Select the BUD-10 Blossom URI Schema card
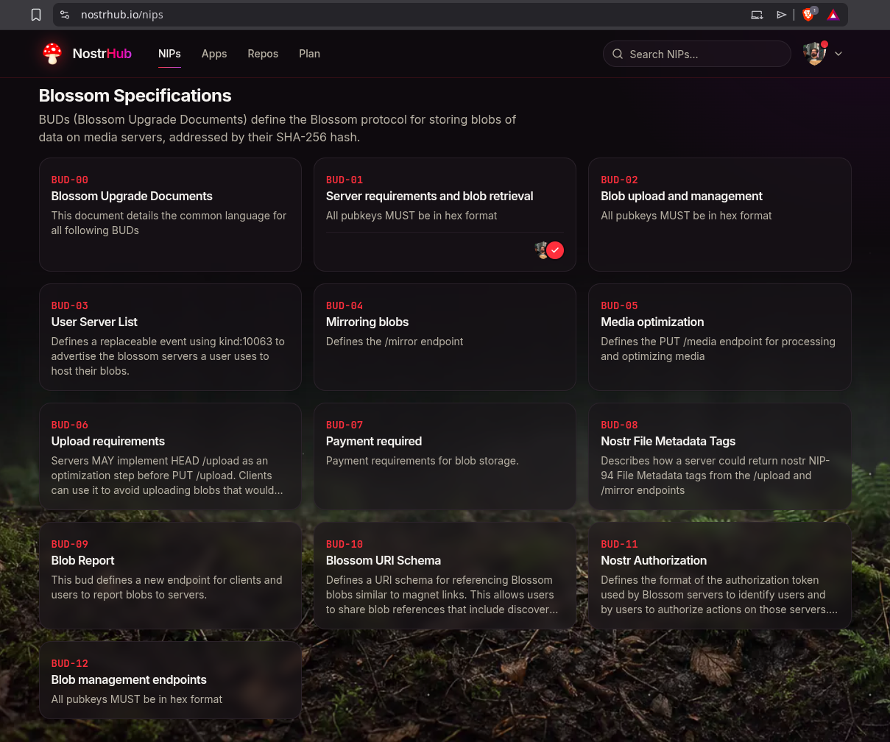The height and width of the screenshot is (742, 890). [x=445, y=576]
